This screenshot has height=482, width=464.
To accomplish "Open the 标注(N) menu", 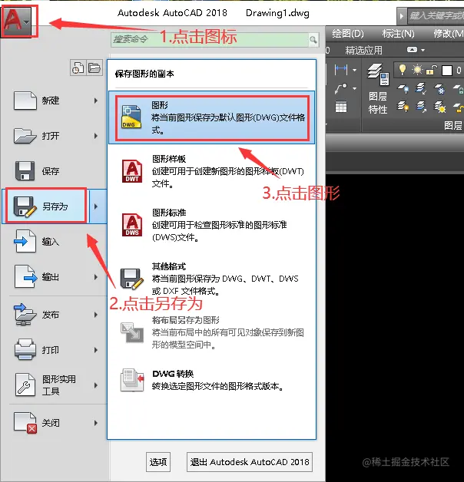I will [x=398, y=34].
